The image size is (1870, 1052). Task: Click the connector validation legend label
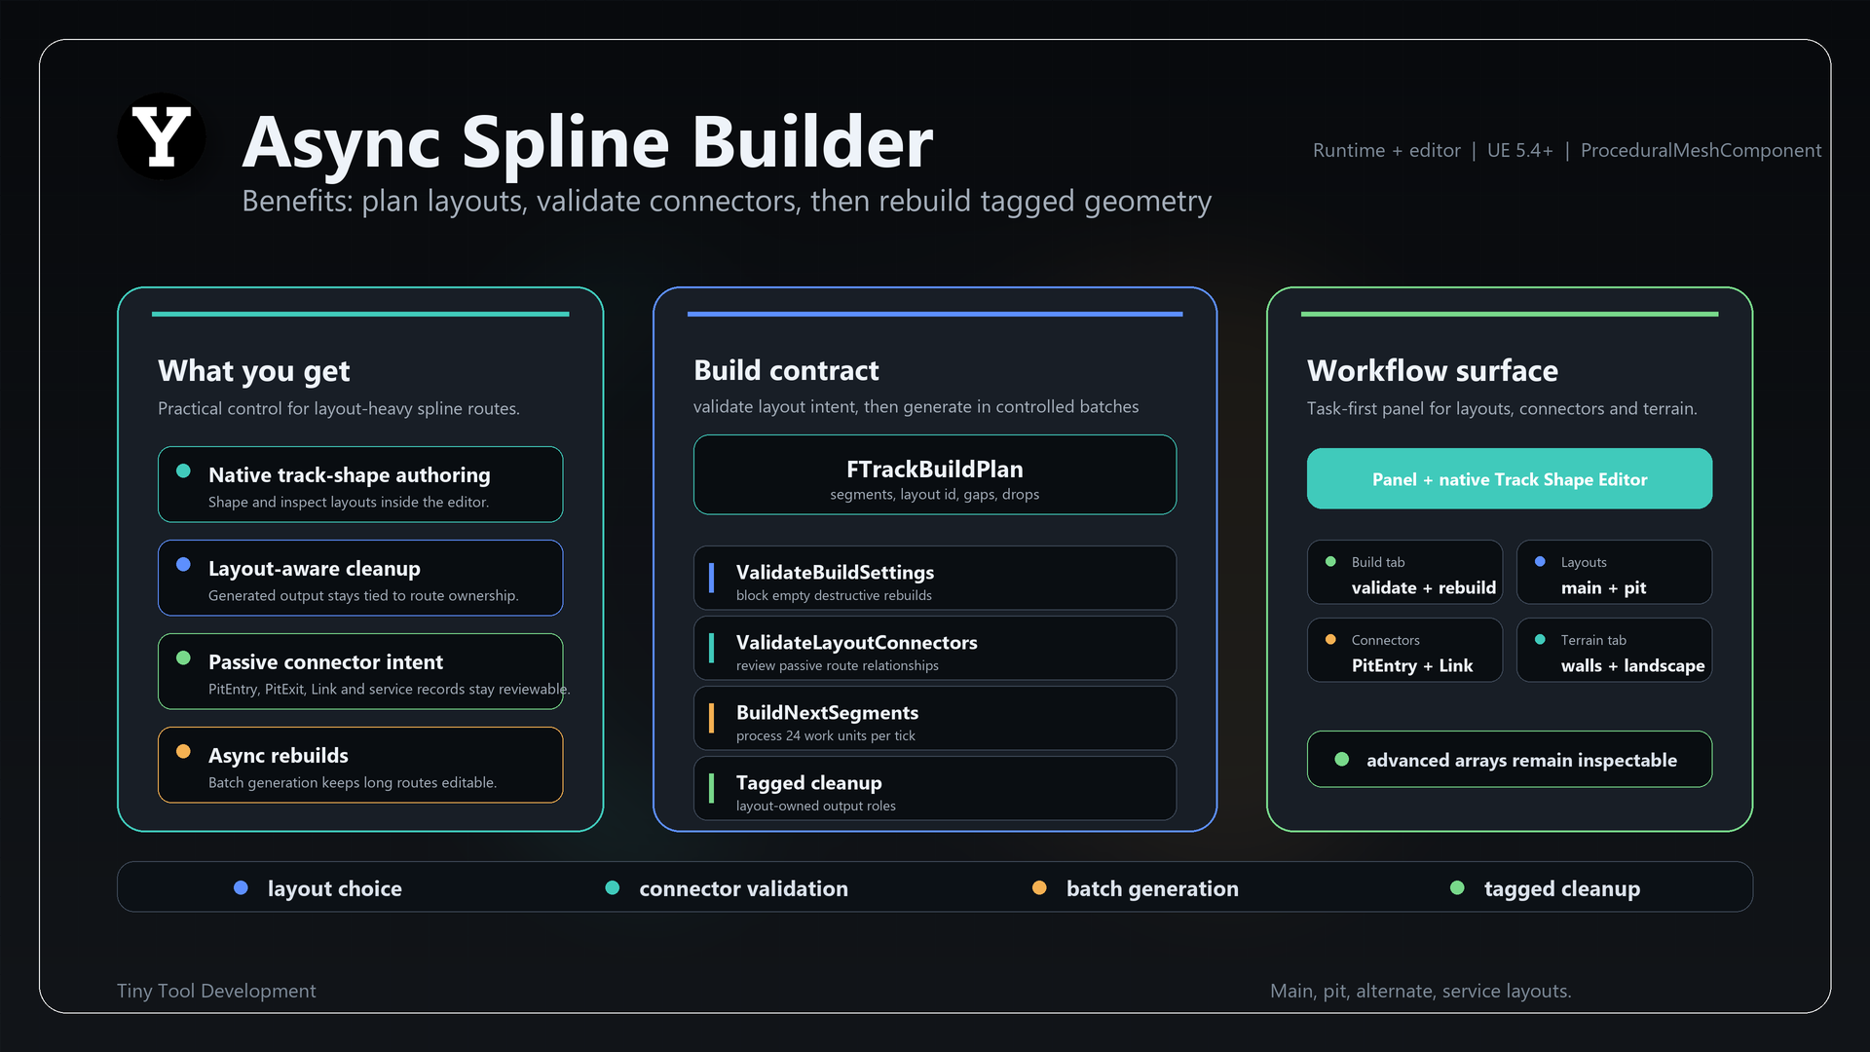743,888
